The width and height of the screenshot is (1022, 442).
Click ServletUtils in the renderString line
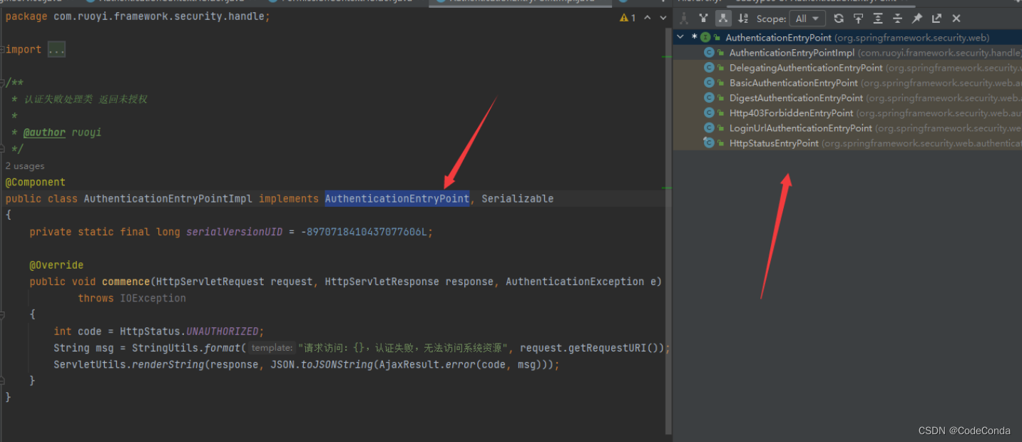[90, 364]
